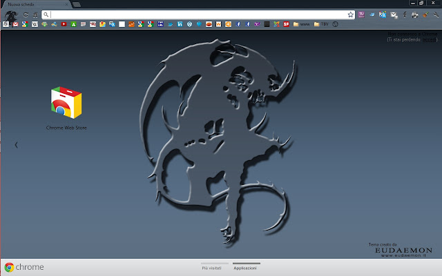442x276 pixels.
Task: Go to the home page
Action: pos(35,14)
